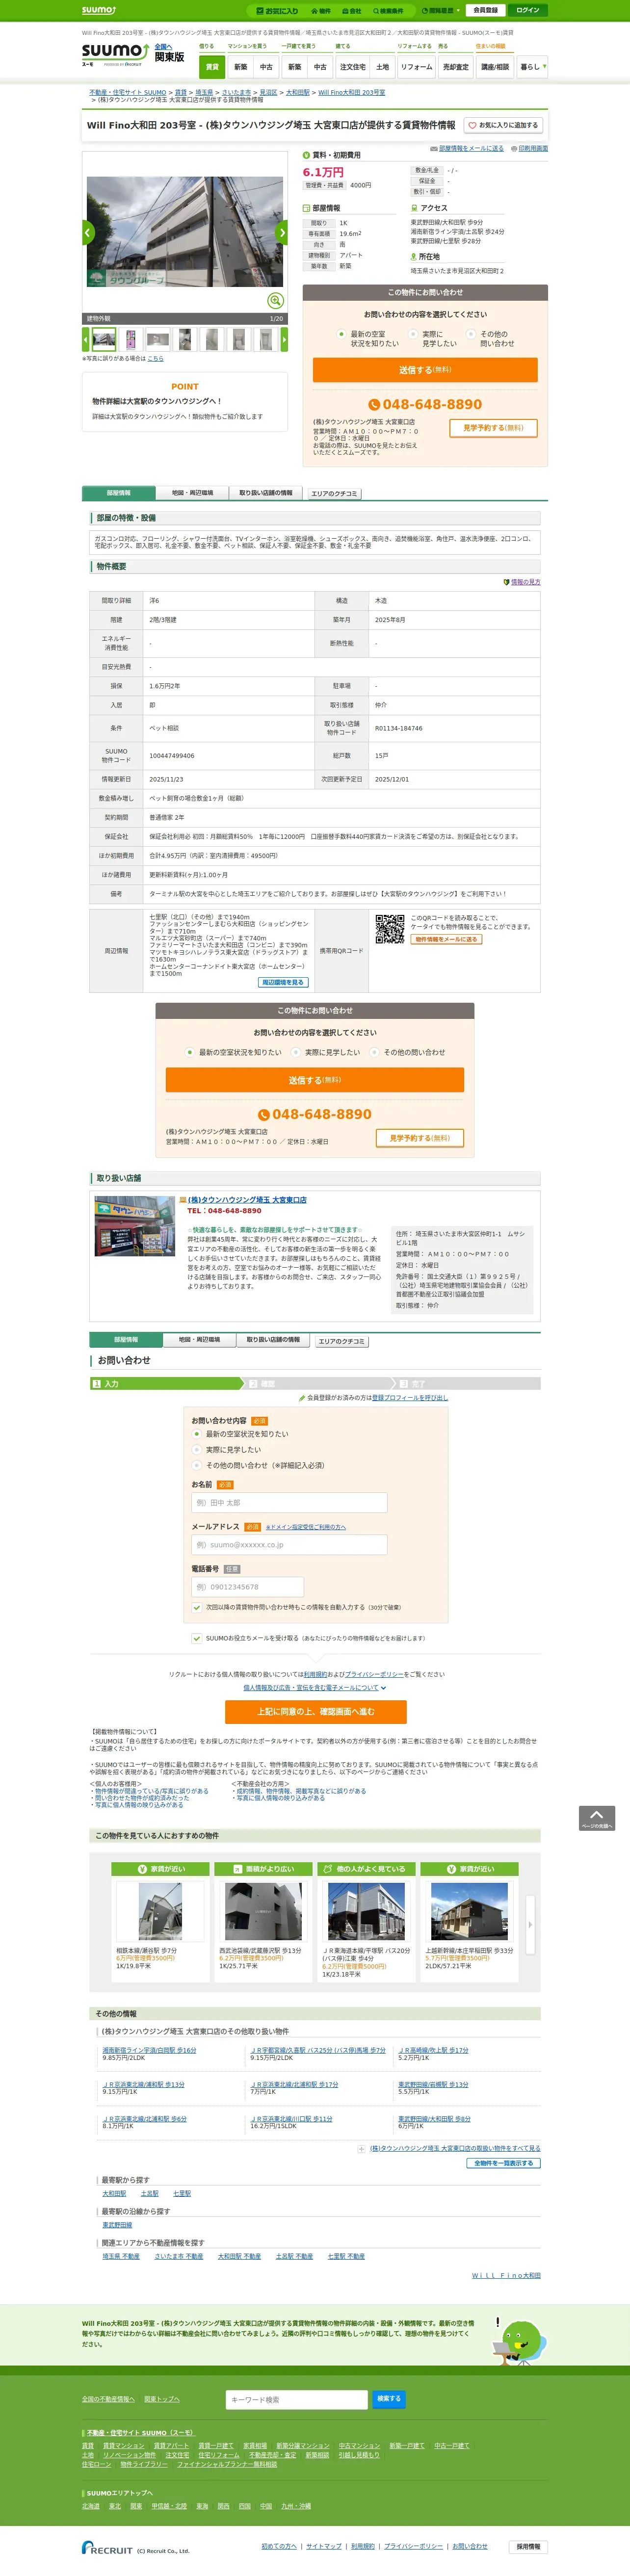The height and width of the screenshot is (2576, 630).
Task: Focus the メールアドレス input field
Action: coord(289,1544)
